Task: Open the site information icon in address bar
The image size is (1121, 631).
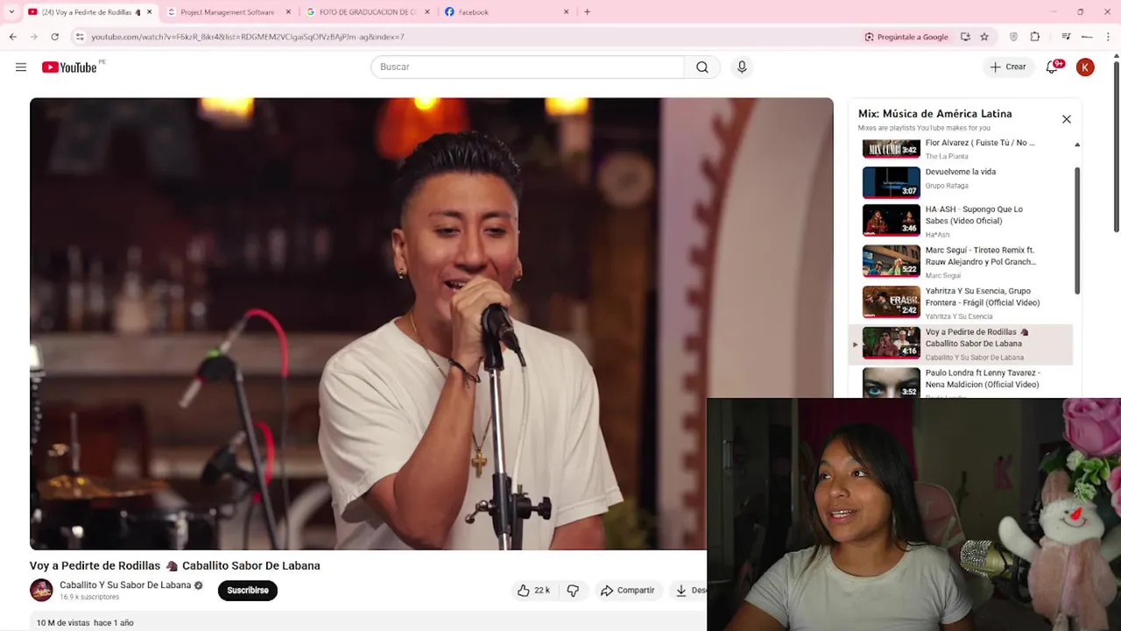Action: (80, 37)
